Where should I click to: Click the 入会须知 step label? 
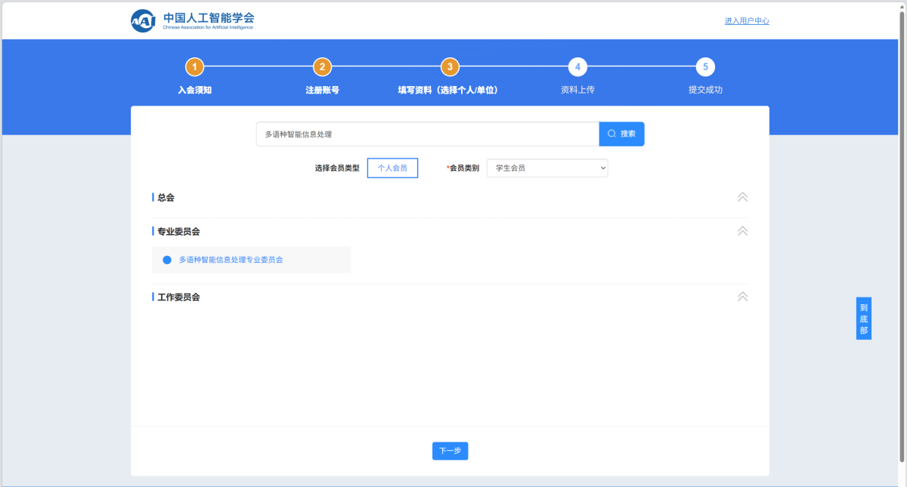click(x=194, y=90)
